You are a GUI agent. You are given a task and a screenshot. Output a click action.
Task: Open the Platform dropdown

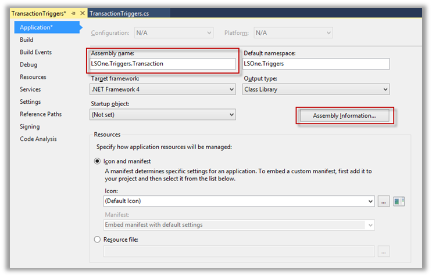(293, 33)
